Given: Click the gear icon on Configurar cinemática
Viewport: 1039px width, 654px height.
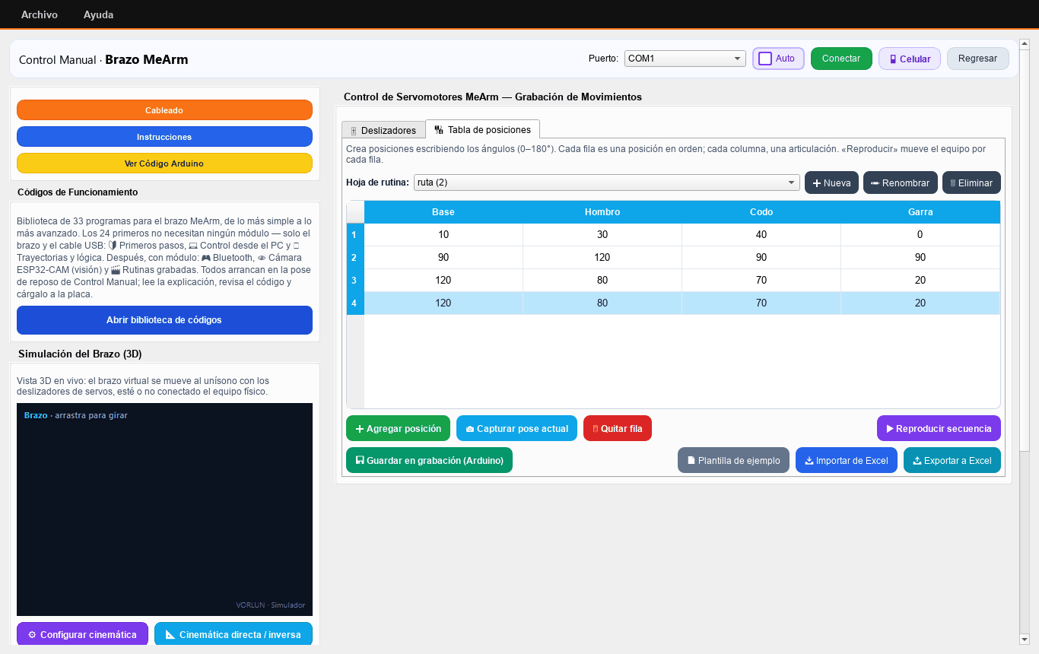Looking at the screenshot, I should coord(32,634).
